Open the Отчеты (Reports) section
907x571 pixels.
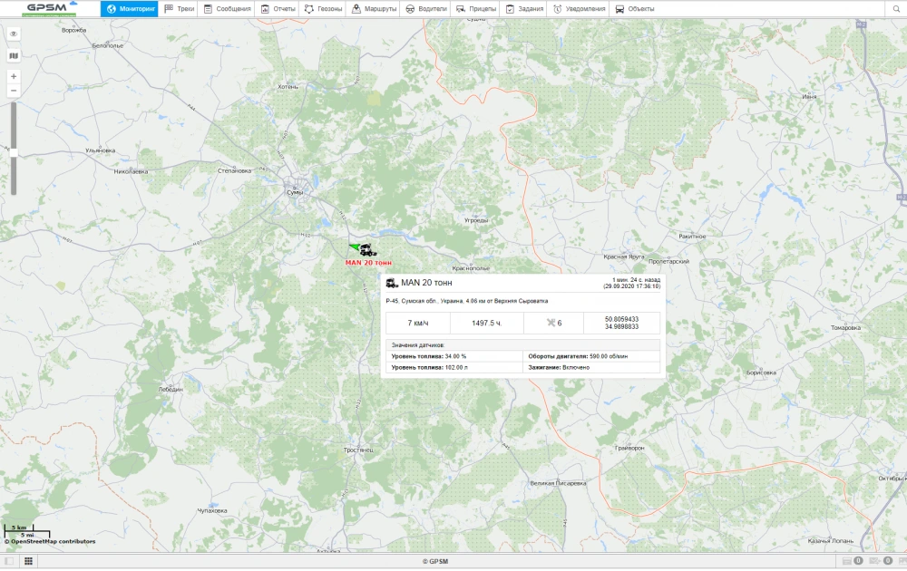[x=279, y=8]
